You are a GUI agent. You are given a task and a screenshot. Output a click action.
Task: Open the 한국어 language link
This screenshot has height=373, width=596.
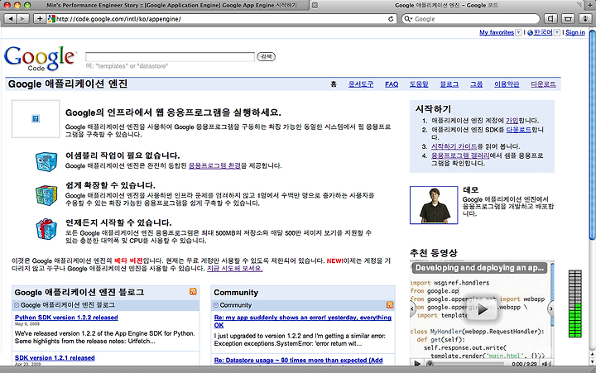click(x=543, y=32)
